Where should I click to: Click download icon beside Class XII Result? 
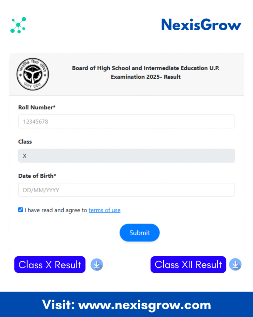pyautogui.click(x=235, y=265)
